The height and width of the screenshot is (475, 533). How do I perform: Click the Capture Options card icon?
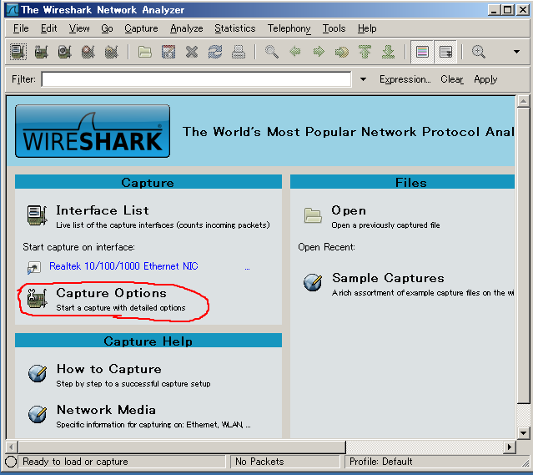tap(37, 298)
